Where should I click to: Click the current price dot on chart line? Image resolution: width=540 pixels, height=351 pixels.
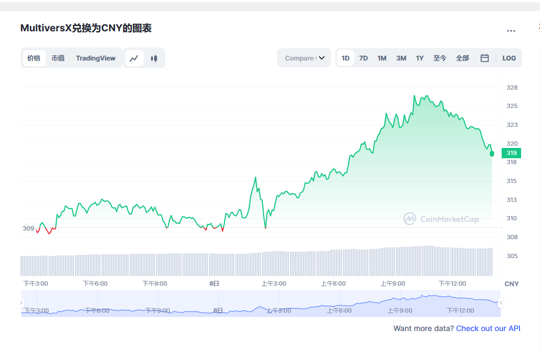coord(492,153)
